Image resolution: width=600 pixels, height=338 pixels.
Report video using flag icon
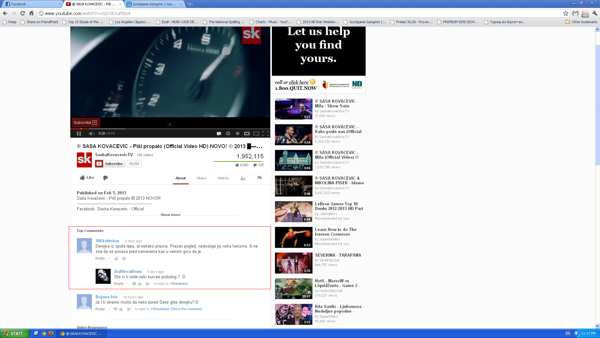(x=259, y=178)
